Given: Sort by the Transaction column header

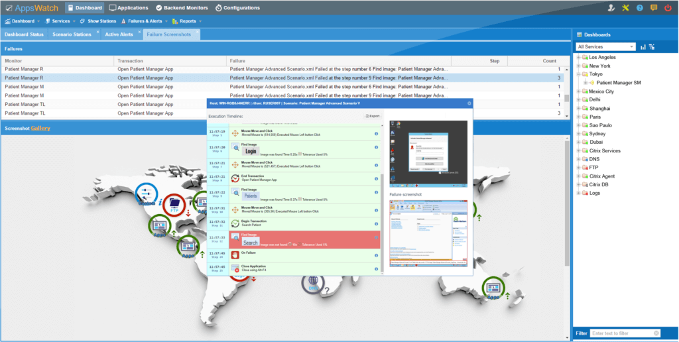Looking at the screenshot, I should pyautogui.click(x=170, y=61).
